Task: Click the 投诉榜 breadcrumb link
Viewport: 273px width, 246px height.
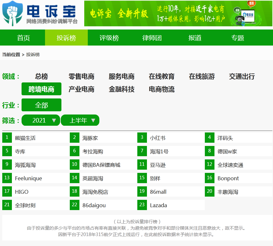Action: pos(33,55)
